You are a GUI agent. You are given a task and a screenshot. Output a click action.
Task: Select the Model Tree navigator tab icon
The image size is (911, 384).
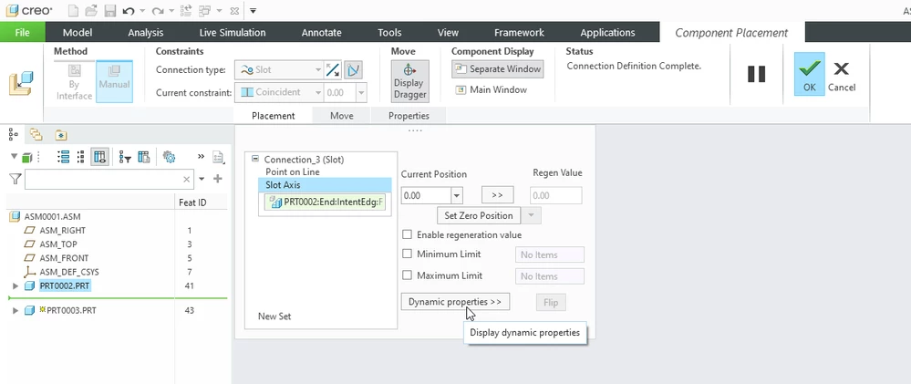point(13,135)
